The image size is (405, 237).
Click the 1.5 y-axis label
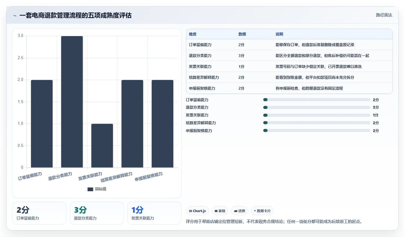(x=21, y=102)
